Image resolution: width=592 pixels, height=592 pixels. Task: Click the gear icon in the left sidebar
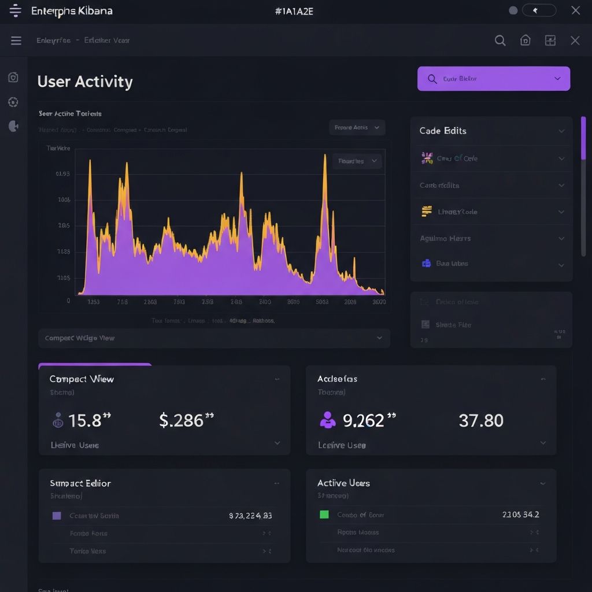pyautogui.click(x=13, y=102)
